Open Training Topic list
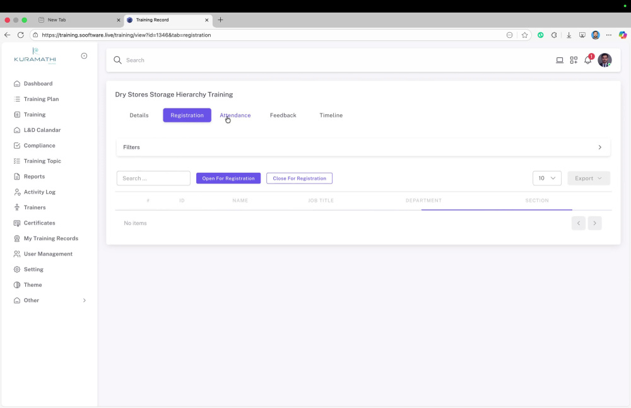Screen dimensions: 631x408 pos(42,161)
